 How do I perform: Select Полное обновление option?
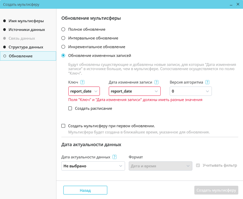[63, 29]
